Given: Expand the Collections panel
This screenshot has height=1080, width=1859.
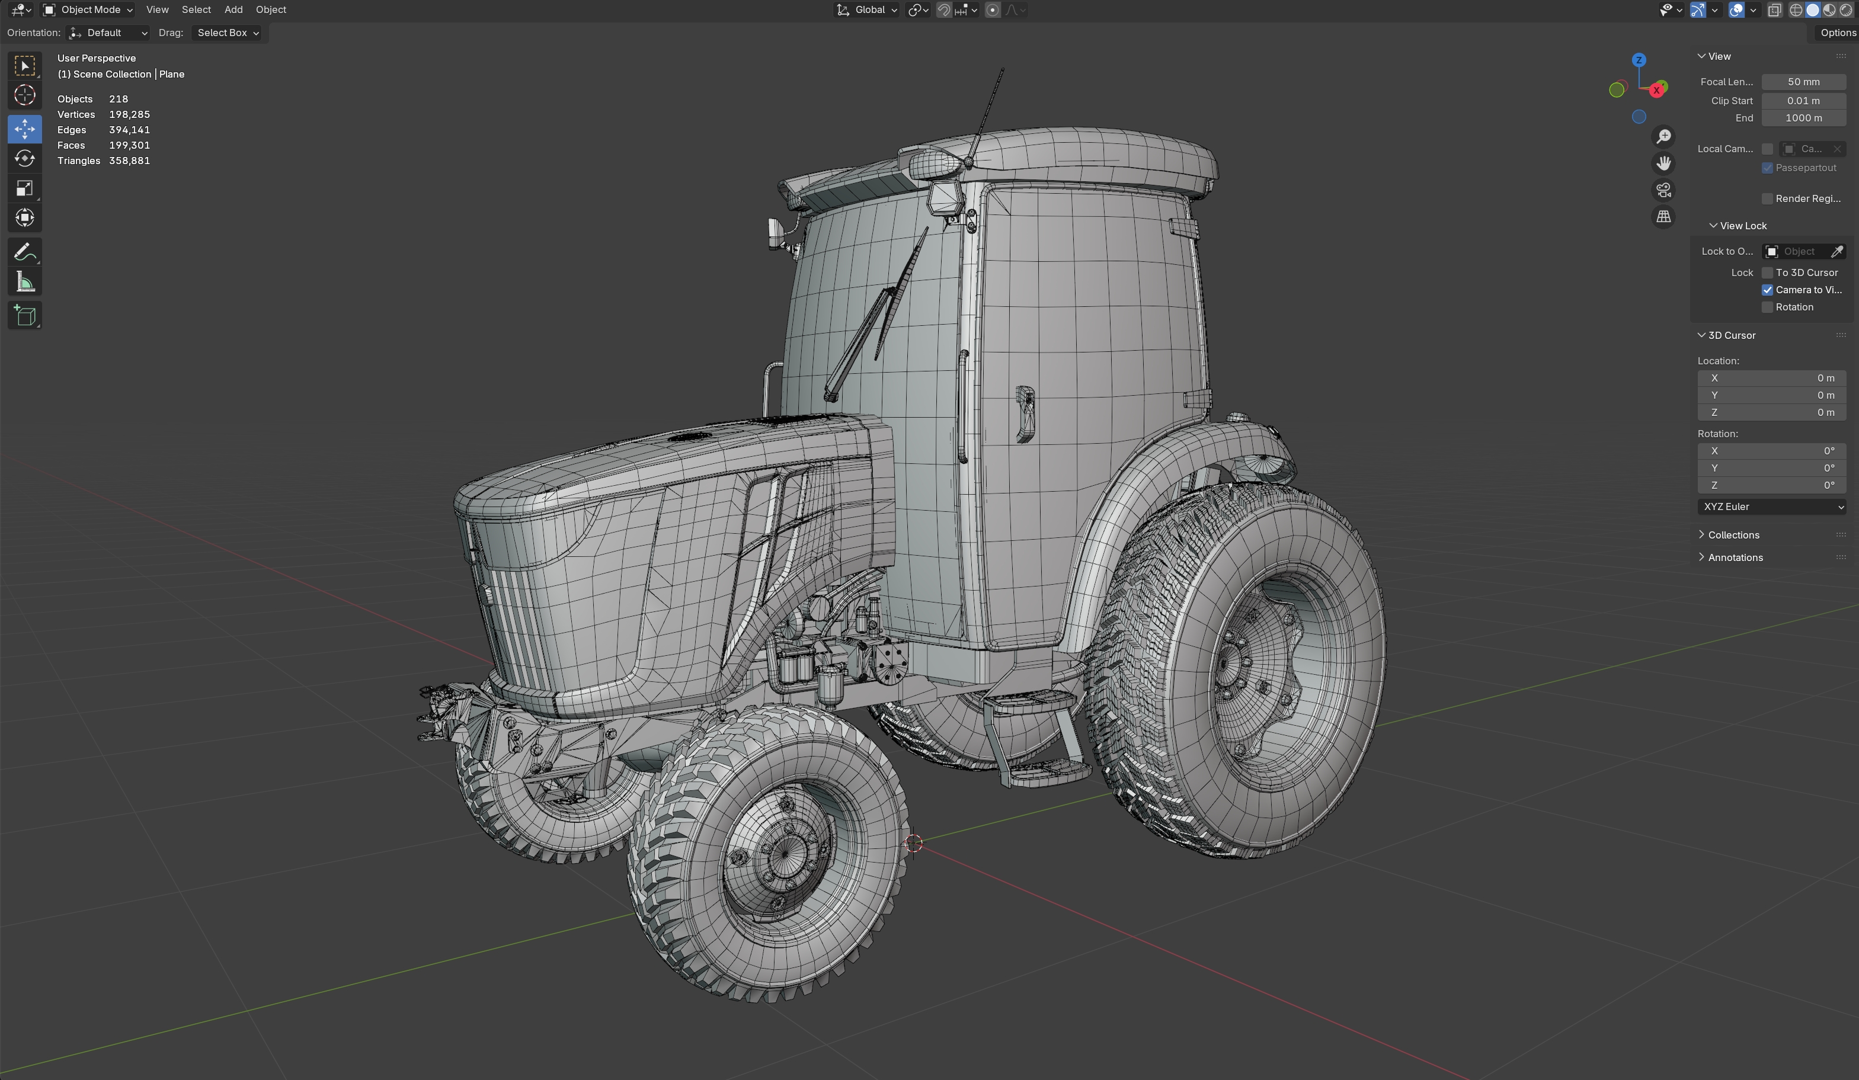Looking at the screenshot, I should pyautogui.click(x=1733, y=535).
